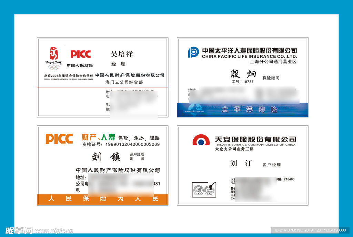The height and width of the screenshot is (237, 353).
Task: Click the heading 天安保险股份有限公司
Action: pos(255,139)
